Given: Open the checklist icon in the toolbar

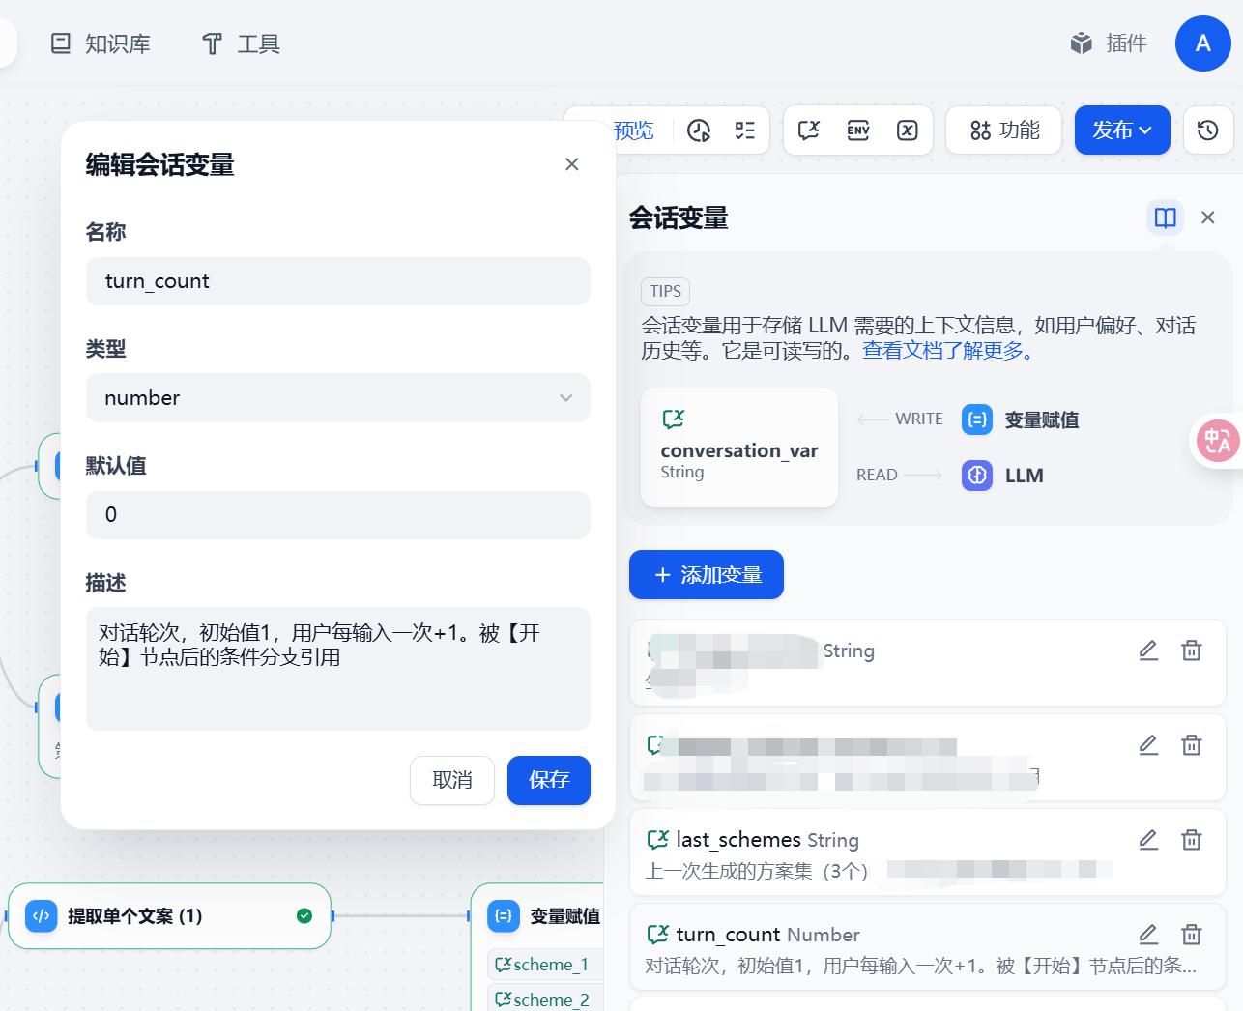Looking at the screenshot, I should [x=743, y=130].
